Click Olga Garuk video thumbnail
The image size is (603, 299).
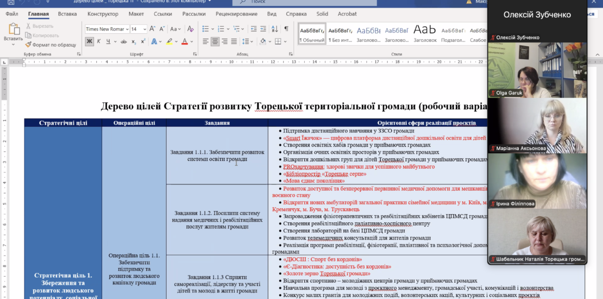(537, 70)
